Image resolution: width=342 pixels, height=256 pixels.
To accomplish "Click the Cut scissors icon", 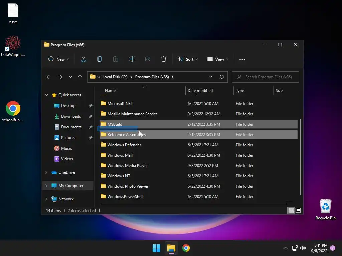I will pyautogui.click(x=83, y=59).
